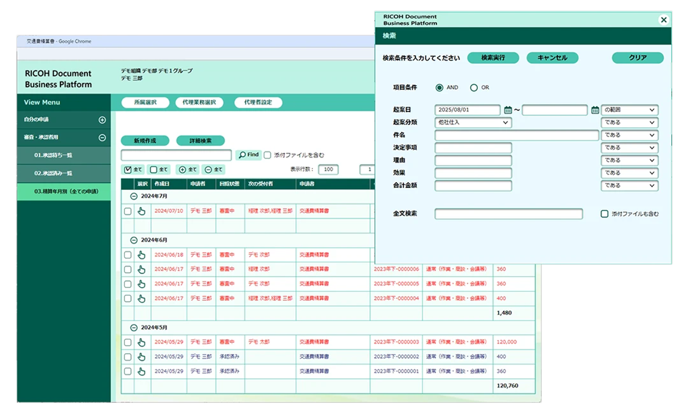This screenshot has width=688, height=414.
Task: Open the end date calendar picker for 起案日
Action: click(x=595, y=110)
